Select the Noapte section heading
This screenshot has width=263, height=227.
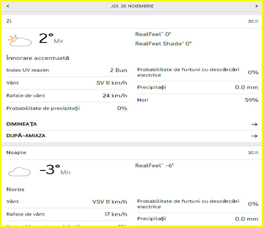(x=16, y=153)
